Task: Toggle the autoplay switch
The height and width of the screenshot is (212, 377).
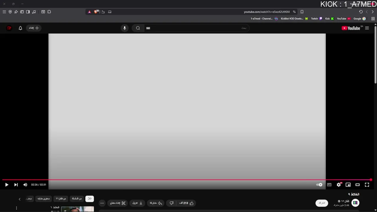Action: (x=319, y=185)
